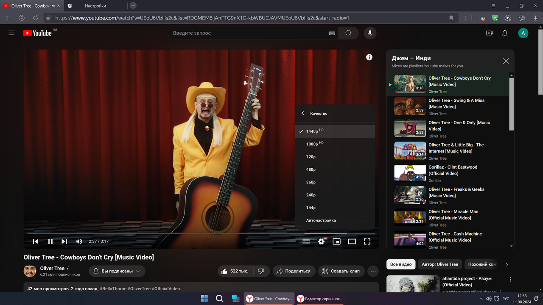Skip to previous video in player
The height and width of the screenshot is (305, 543).
click(36, 241)
